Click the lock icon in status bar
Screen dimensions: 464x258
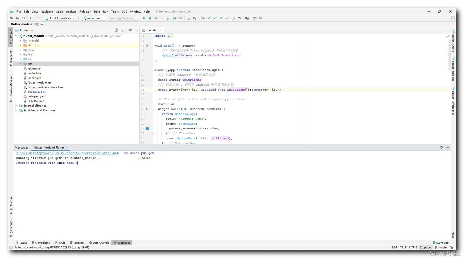(x=452, y=247)
